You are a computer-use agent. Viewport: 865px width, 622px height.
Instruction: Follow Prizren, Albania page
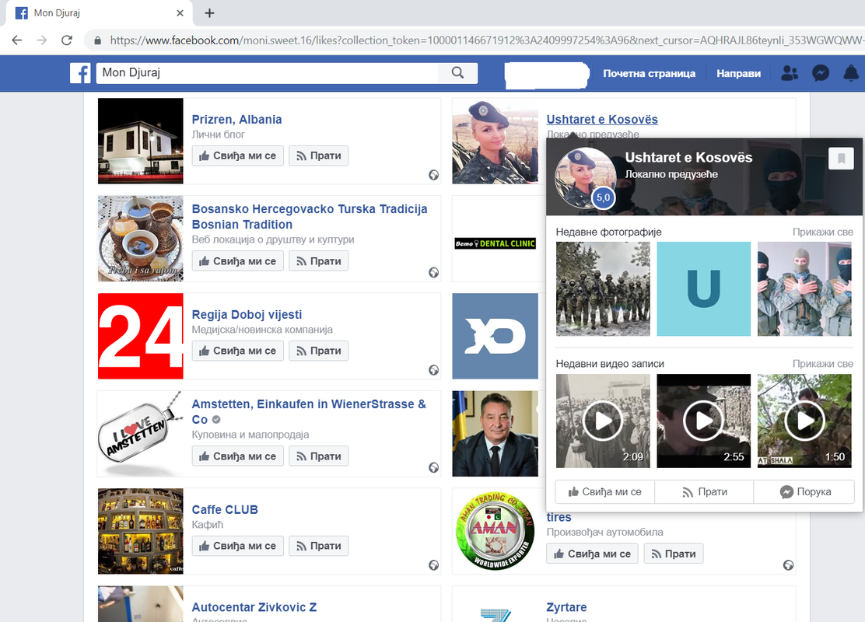[318, 155]
